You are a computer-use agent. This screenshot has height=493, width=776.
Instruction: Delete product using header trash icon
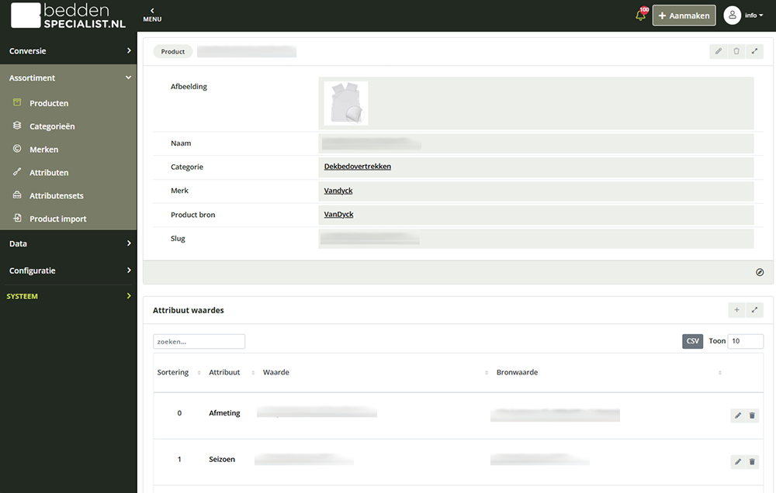[736, 51]
